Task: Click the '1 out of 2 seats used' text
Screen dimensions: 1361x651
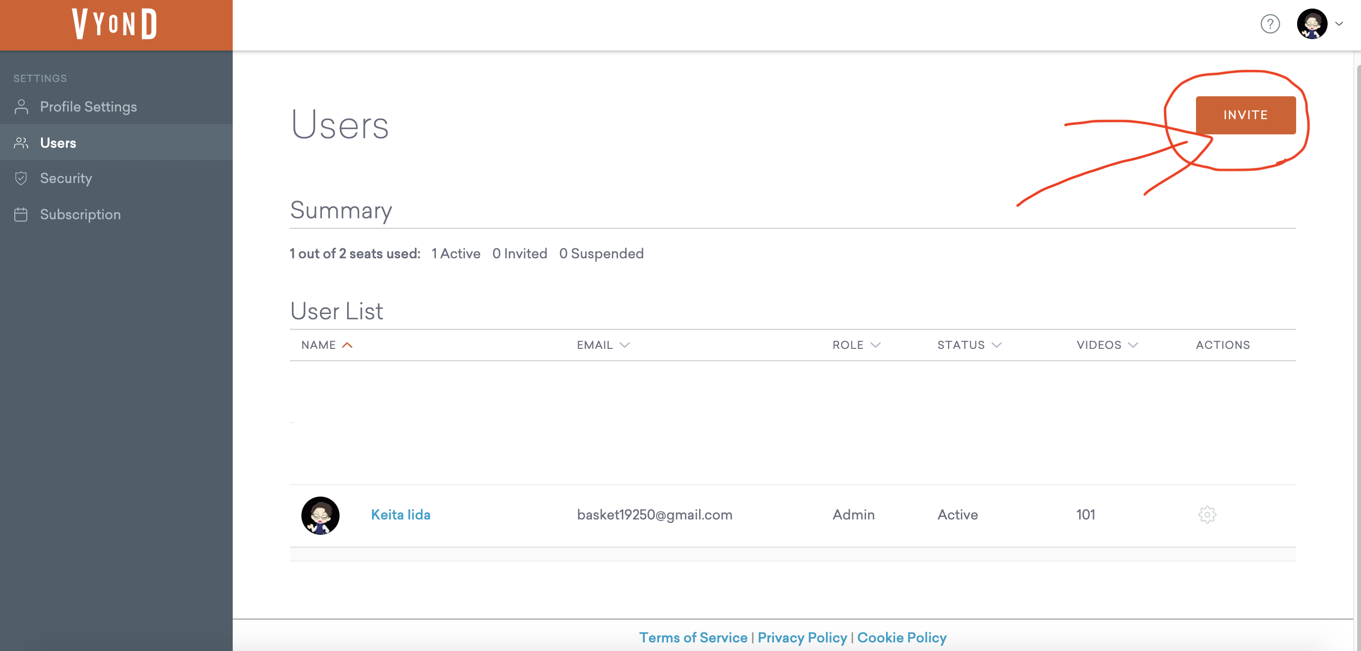Action: pos(354,254)
